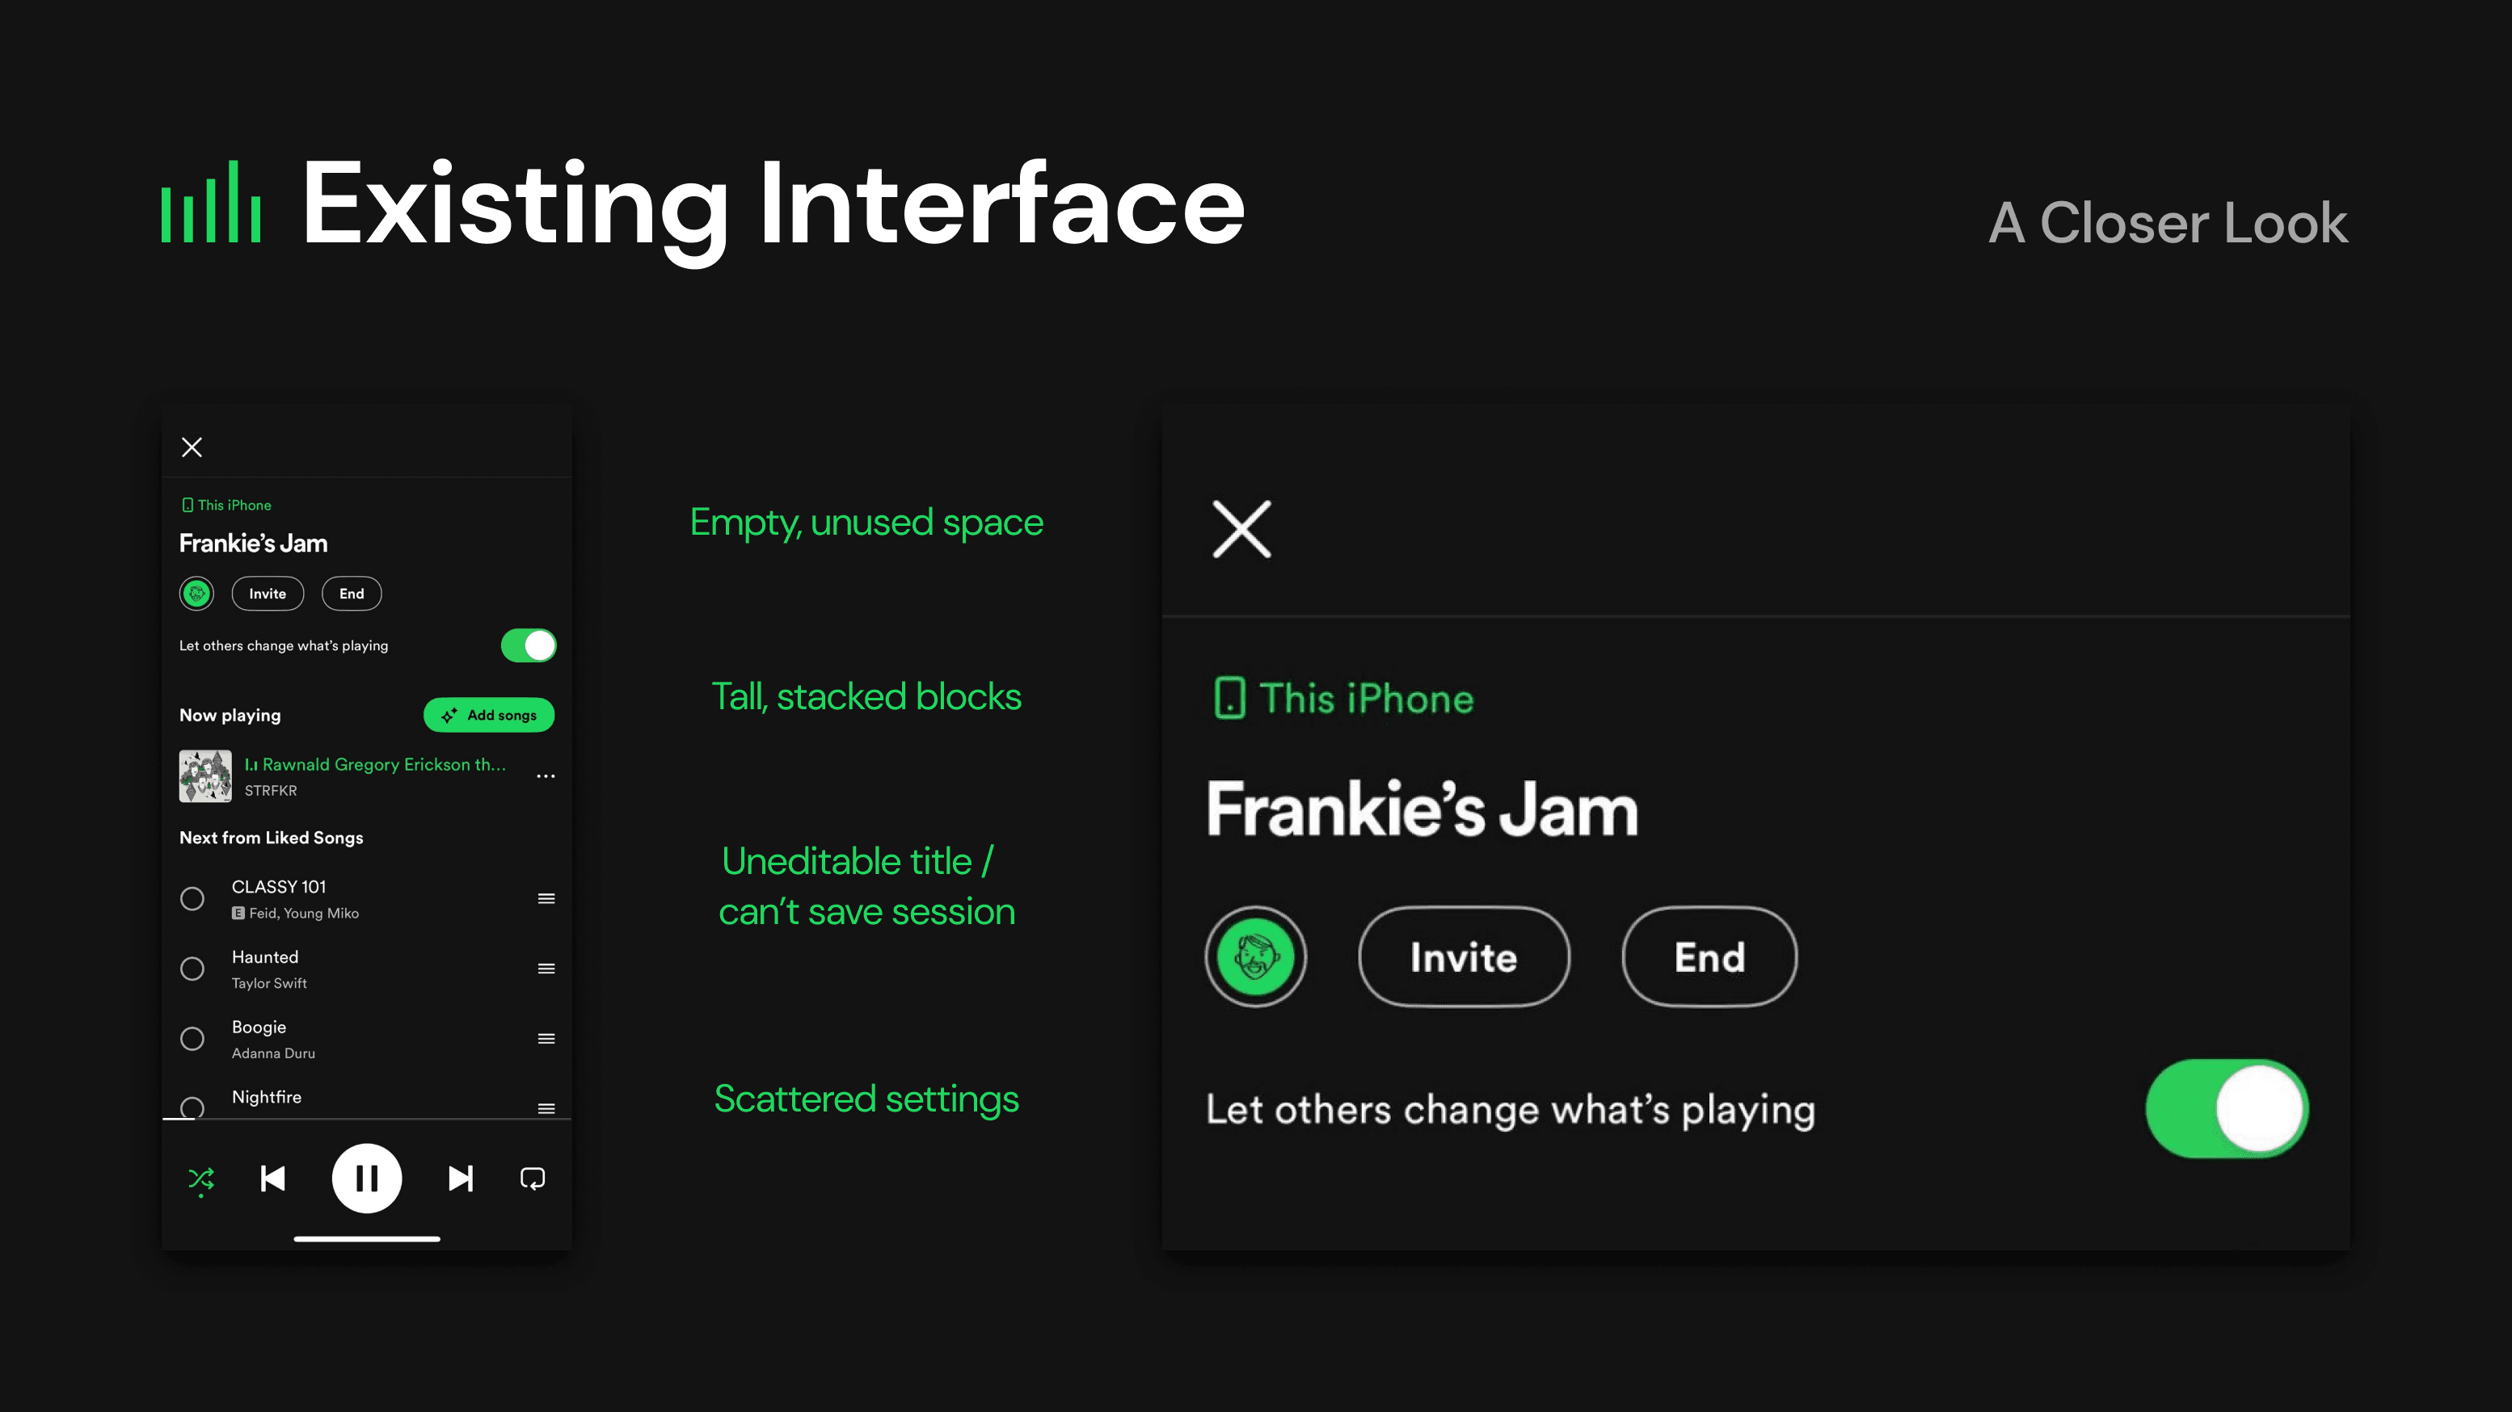Image resolution: width=2512 pixels, height=1412 pixels.
Task: Toggle shuffle in the playback bar
Action: [201, 1179]
